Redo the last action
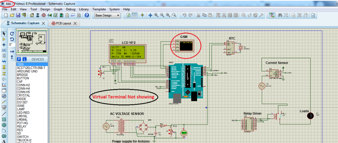The image size is (338, 143). (x=190, y=15)
